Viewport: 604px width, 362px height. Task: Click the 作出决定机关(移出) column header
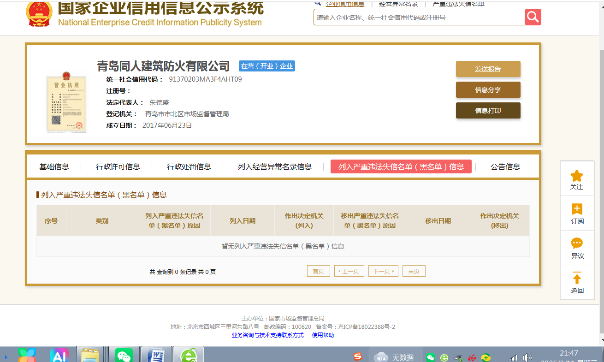coord(500,221)
